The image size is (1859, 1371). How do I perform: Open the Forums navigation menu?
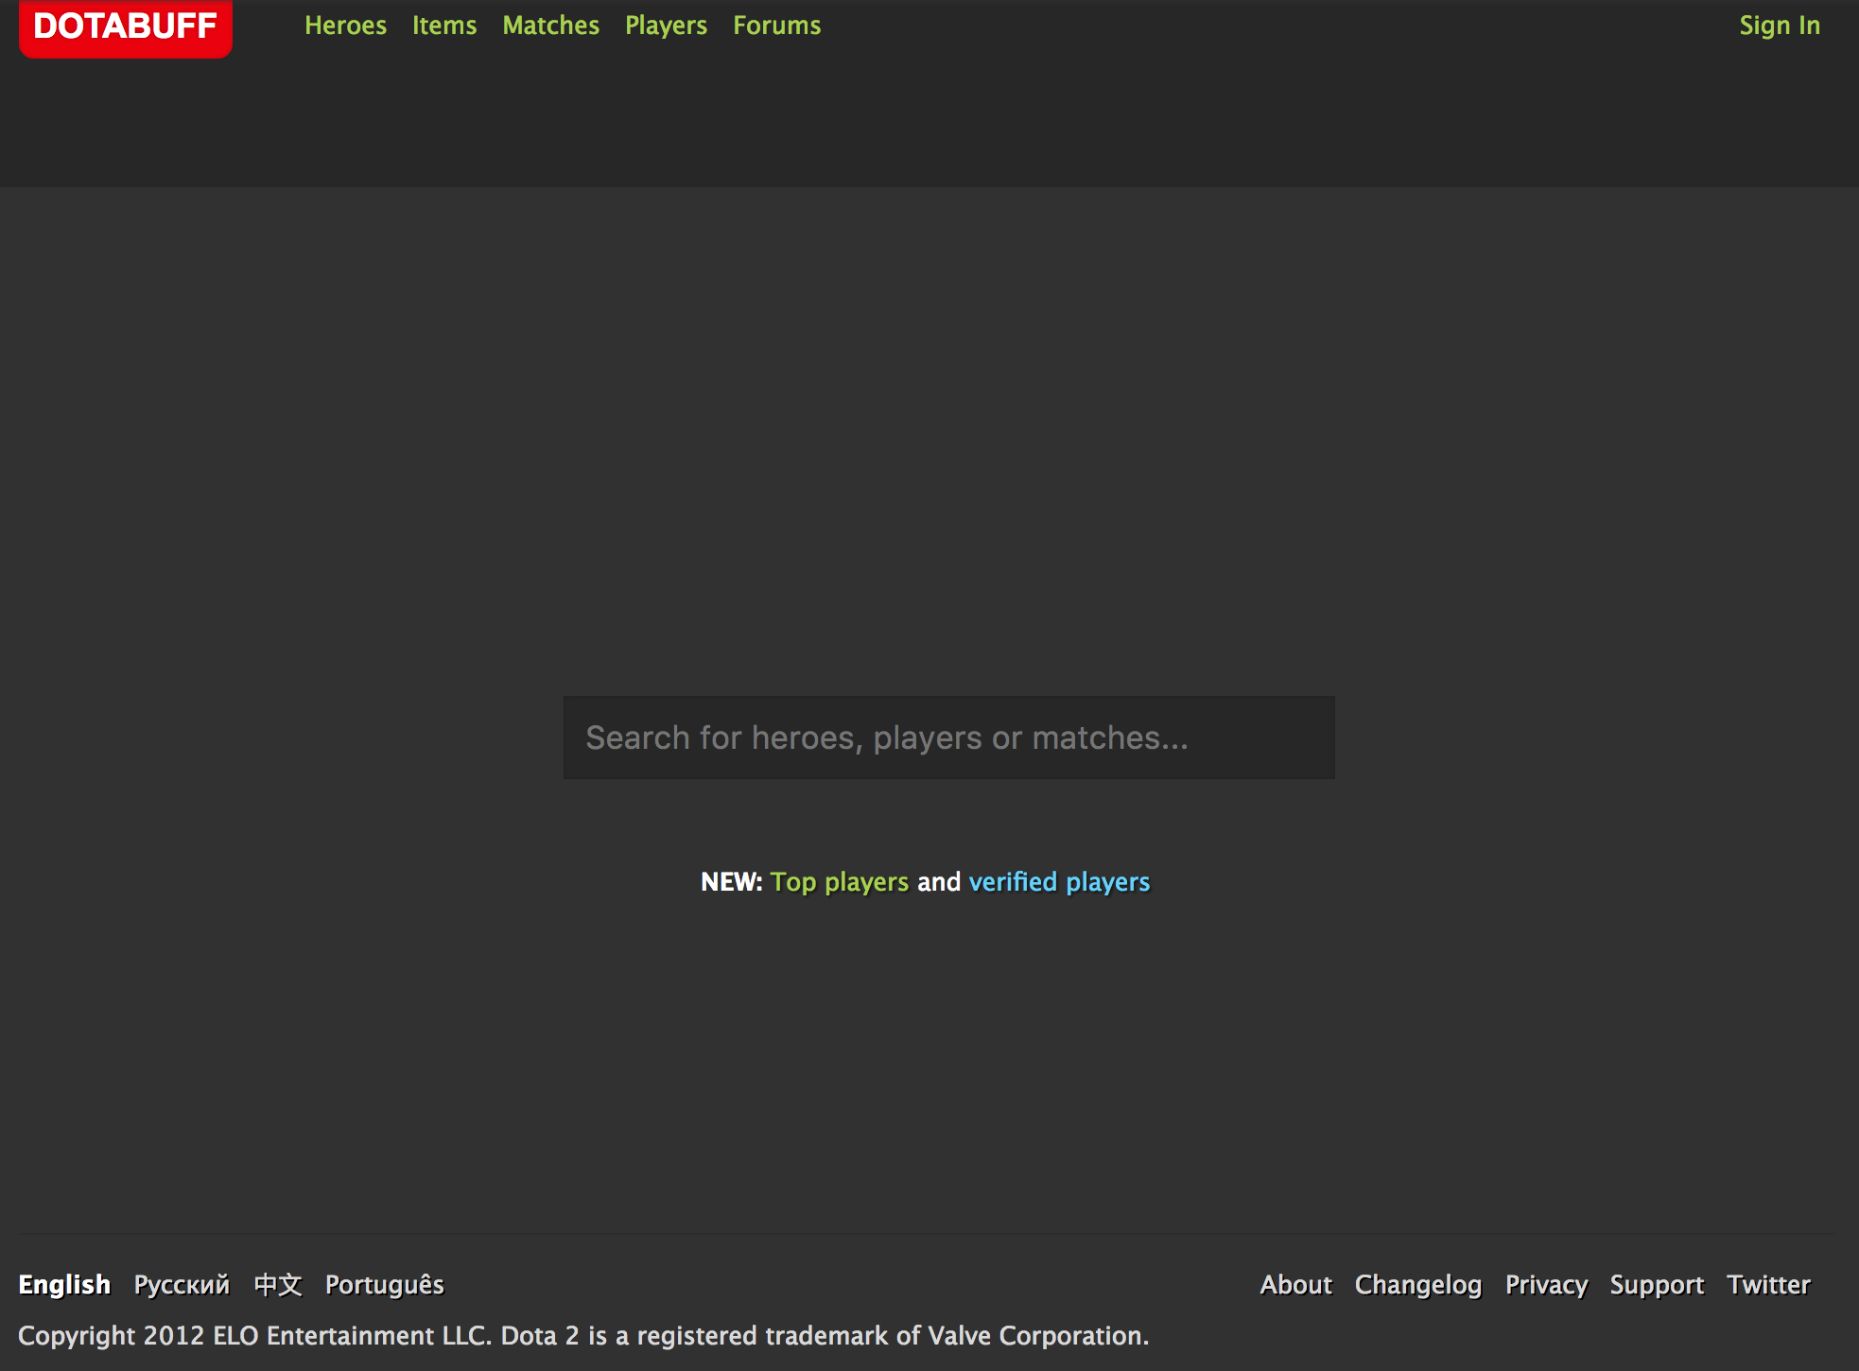pos(776,26)
